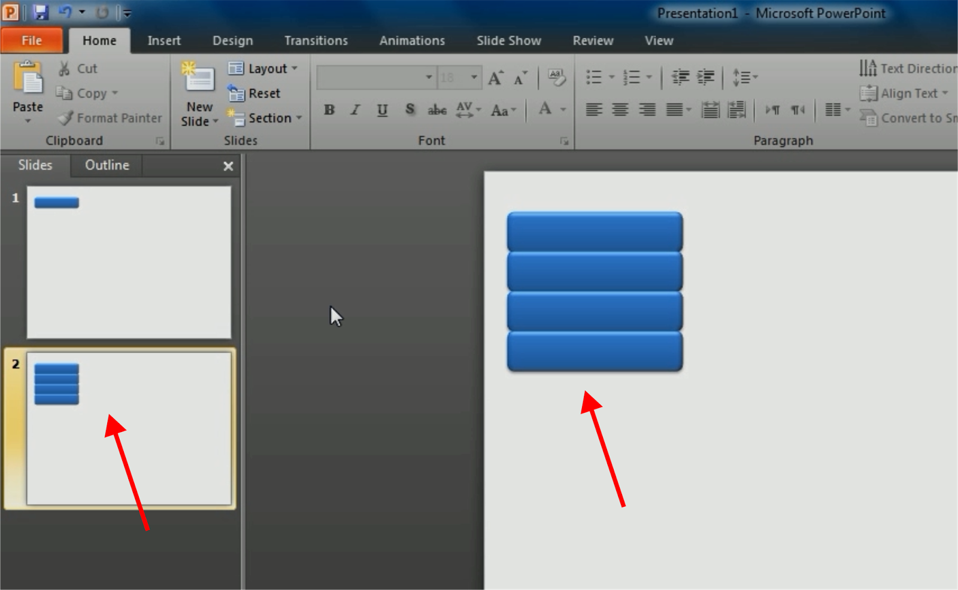Click the font color letter A button

coord(545,110)
